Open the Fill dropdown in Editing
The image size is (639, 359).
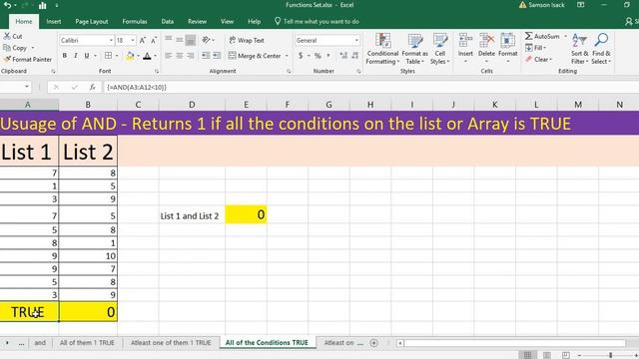[x=536, y=48]
